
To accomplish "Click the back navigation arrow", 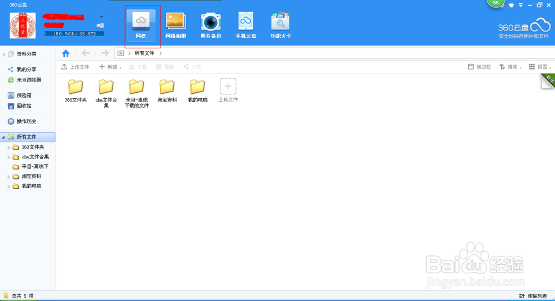I will pos(85,53).
